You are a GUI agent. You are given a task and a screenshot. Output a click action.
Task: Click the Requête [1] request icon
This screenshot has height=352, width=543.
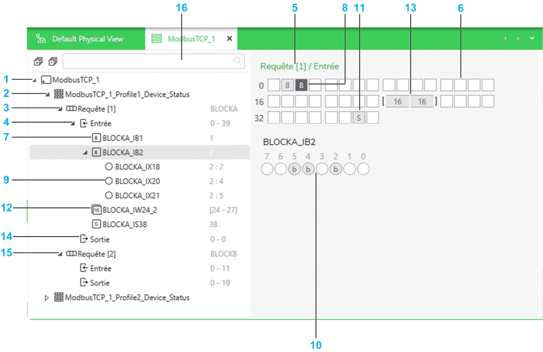click(x=71, y=108)
